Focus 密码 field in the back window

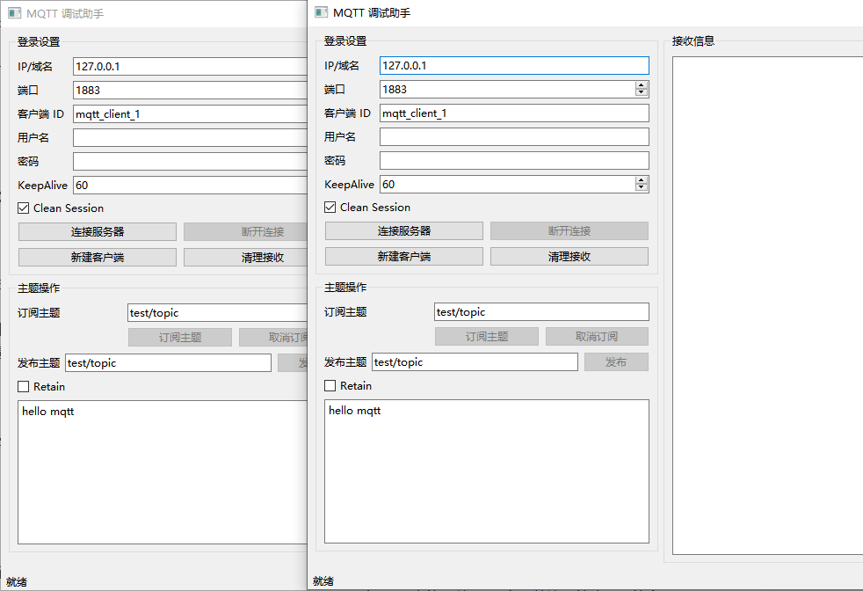190,162
